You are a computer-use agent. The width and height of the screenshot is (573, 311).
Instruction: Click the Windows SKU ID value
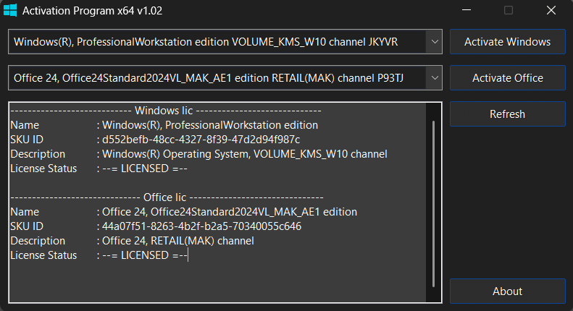(201, 140)
